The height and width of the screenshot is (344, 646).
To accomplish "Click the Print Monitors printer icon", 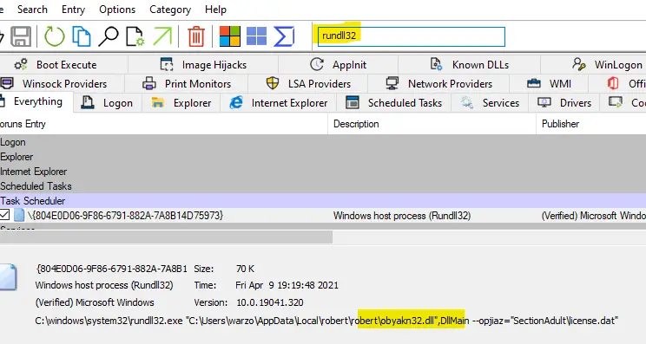I will [x=149, y=83].
